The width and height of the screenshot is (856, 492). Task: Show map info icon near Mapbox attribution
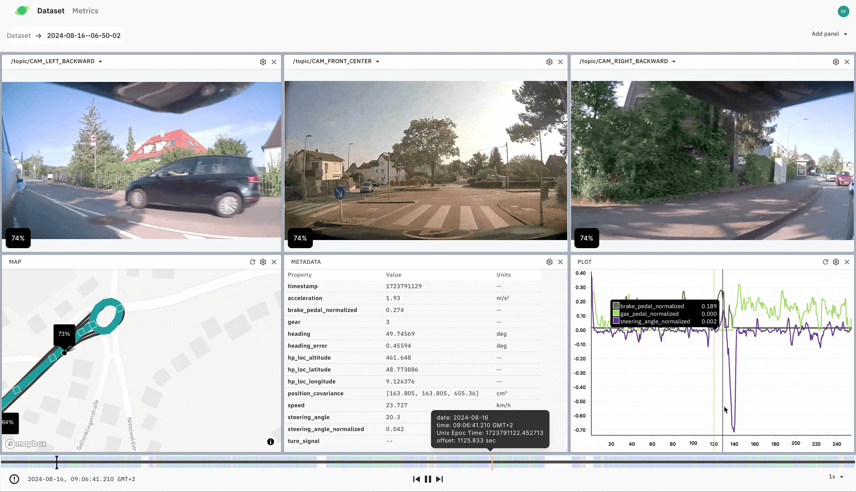[x=270, y=442]
